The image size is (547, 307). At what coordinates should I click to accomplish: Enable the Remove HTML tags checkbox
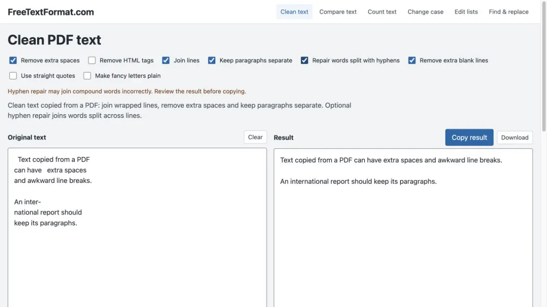tap(92, 60)
